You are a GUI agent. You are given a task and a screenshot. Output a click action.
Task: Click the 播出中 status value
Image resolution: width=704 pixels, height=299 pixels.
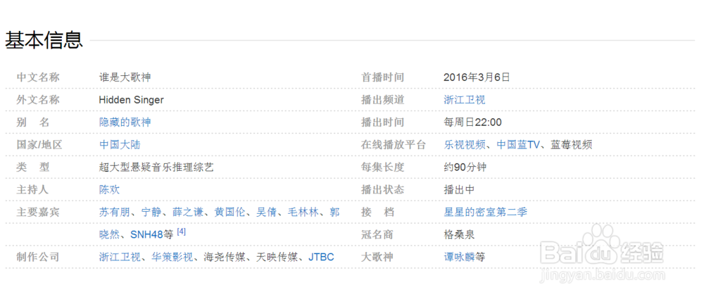459,189
